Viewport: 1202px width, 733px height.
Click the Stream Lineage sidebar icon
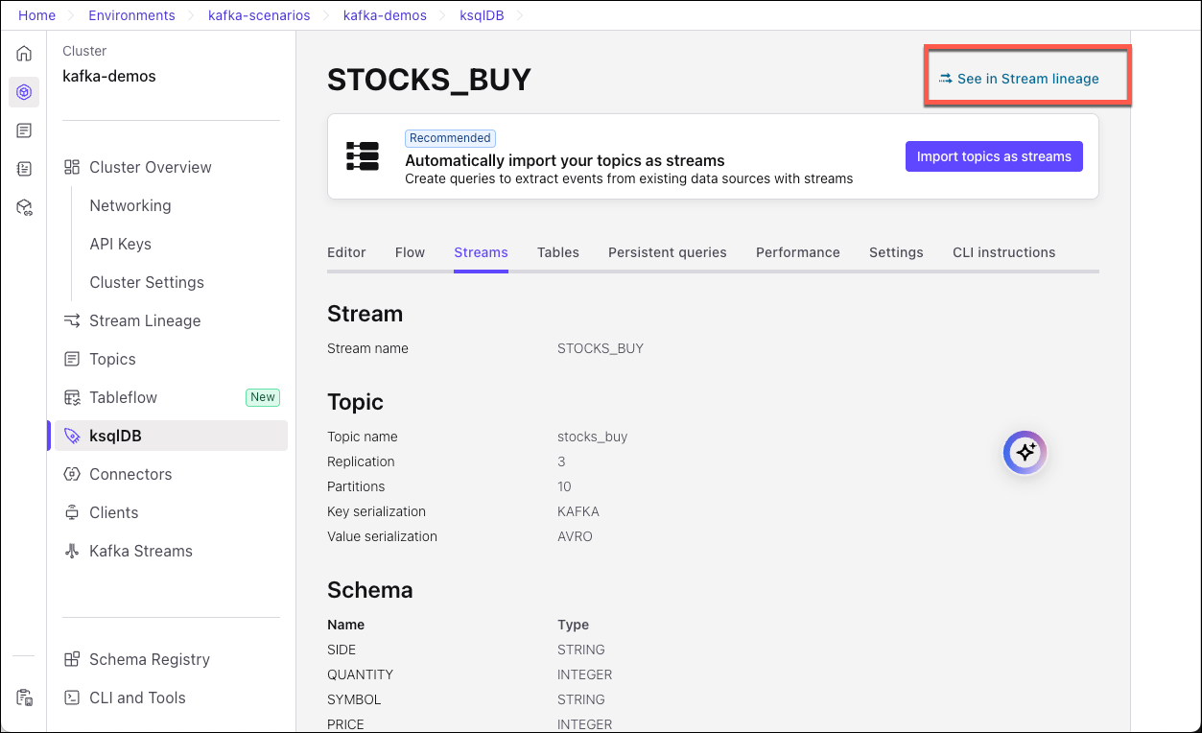pyautogui.click(x=72, y=320)
